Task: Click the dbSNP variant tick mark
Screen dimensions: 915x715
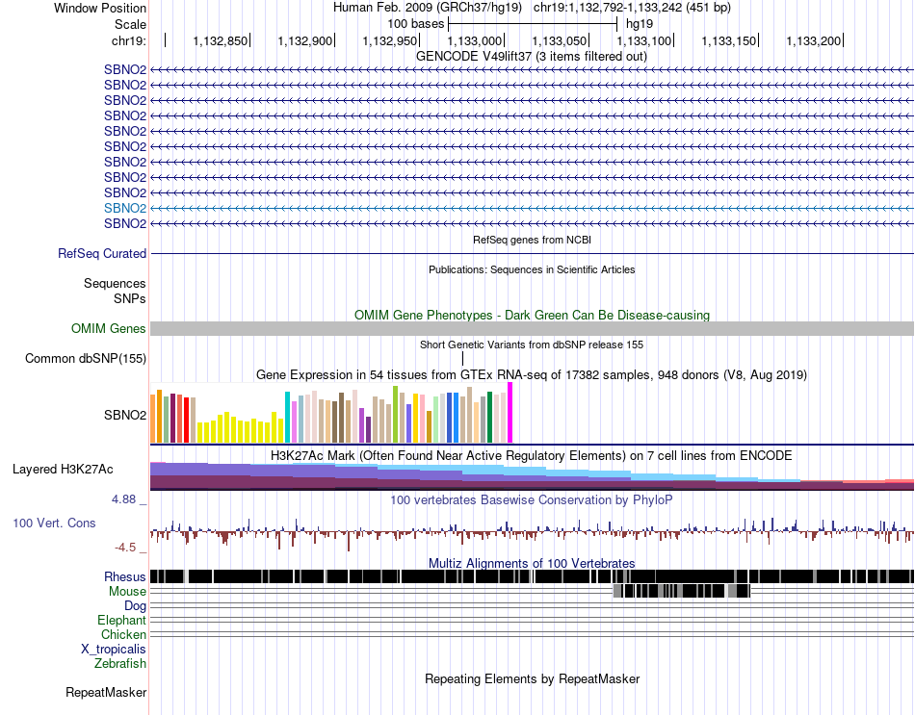Action: pos(462,358)
